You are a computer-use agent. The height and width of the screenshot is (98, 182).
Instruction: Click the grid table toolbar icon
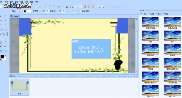coord(81,6)
